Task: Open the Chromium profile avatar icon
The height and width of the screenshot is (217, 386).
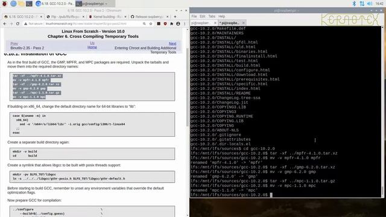Action: [x=178, y=24]
